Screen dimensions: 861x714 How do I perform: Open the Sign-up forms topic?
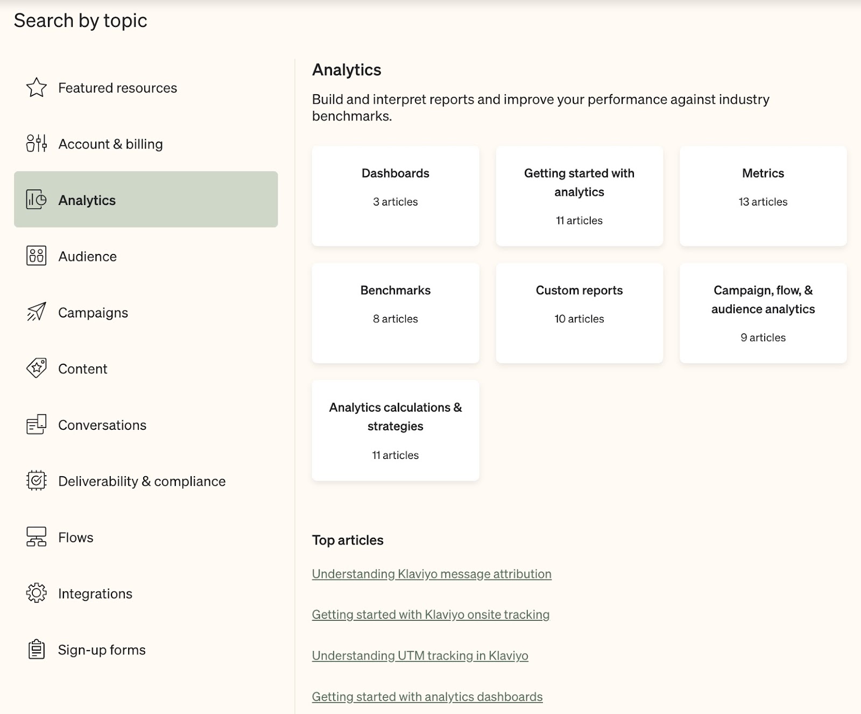tap(102, 650)
